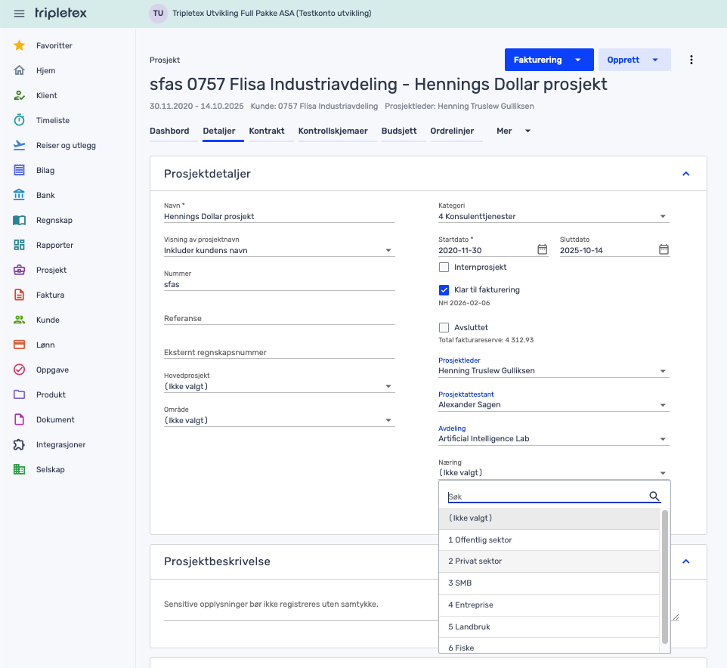The width and height of the screenshot is (727, 668).
Task: Click the search magnifier in the Næring dropdown
Action: pyautogui.click(x=654, y=496)
